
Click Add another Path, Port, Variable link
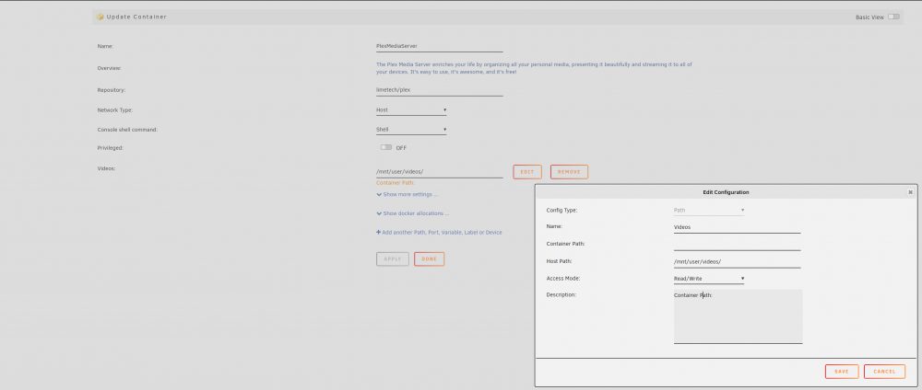coord(439,232)
